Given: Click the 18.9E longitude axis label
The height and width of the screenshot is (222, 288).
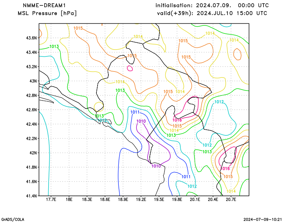Looking at the screenshot, I should (123, 199).
